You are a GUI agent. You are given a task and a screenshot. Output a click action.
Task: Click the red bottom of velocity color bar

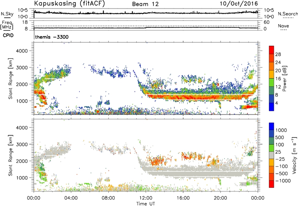pyautogui.click(x=272, y=184)
